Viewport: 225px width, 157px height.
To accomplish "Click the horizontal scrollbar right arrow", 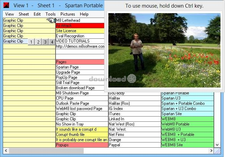I will click(x=211, y=150).
